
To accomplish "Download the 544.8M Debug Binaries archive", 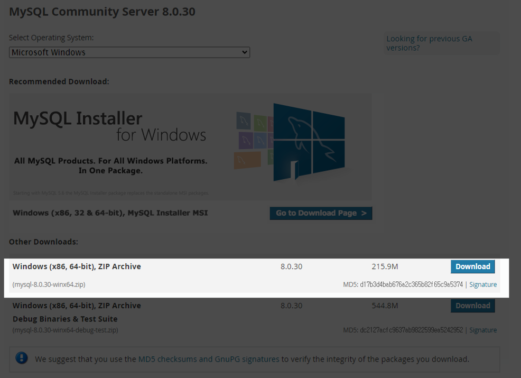I will [472, 306].
